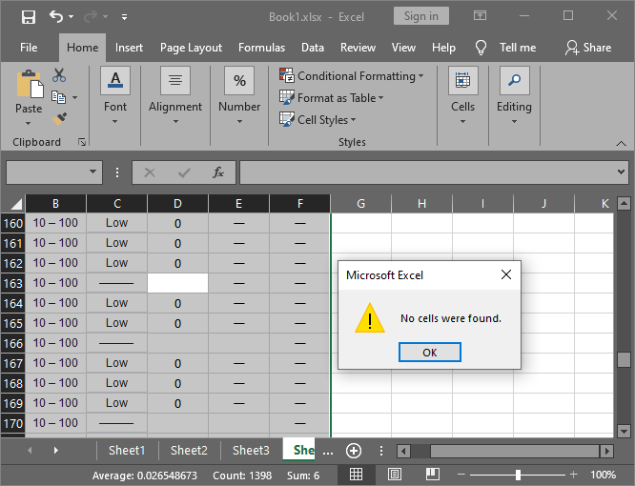Image resolution: width=635 pixels, height=486 pixels.
Task: Open the Undo history dropdown arrow
Action: tap(71, 16)
